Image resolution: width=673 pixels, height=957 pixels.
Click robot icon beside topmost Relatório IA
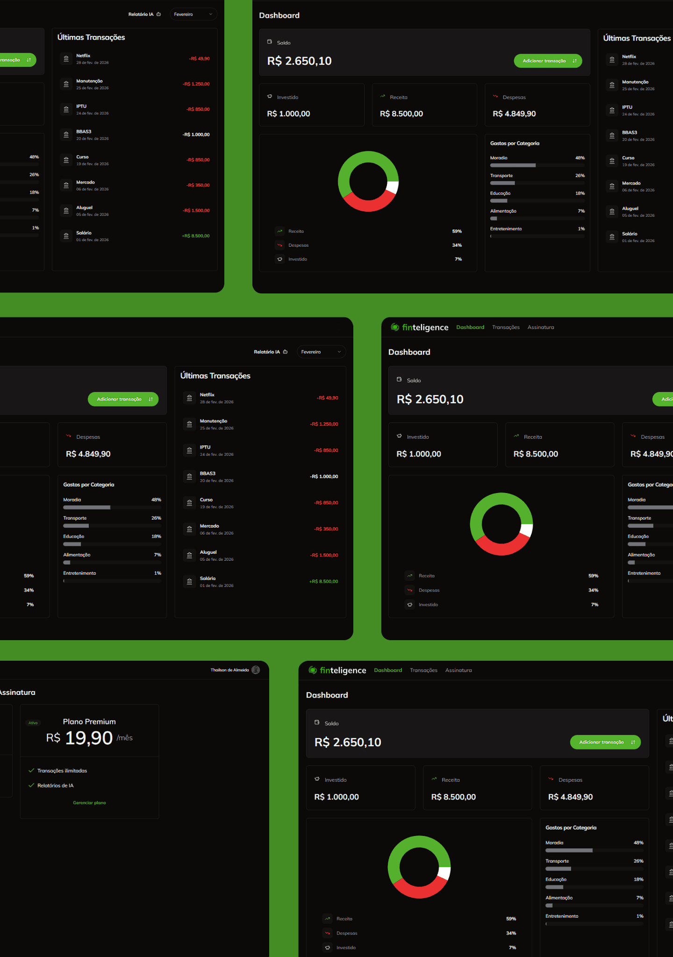click(159, 14)
